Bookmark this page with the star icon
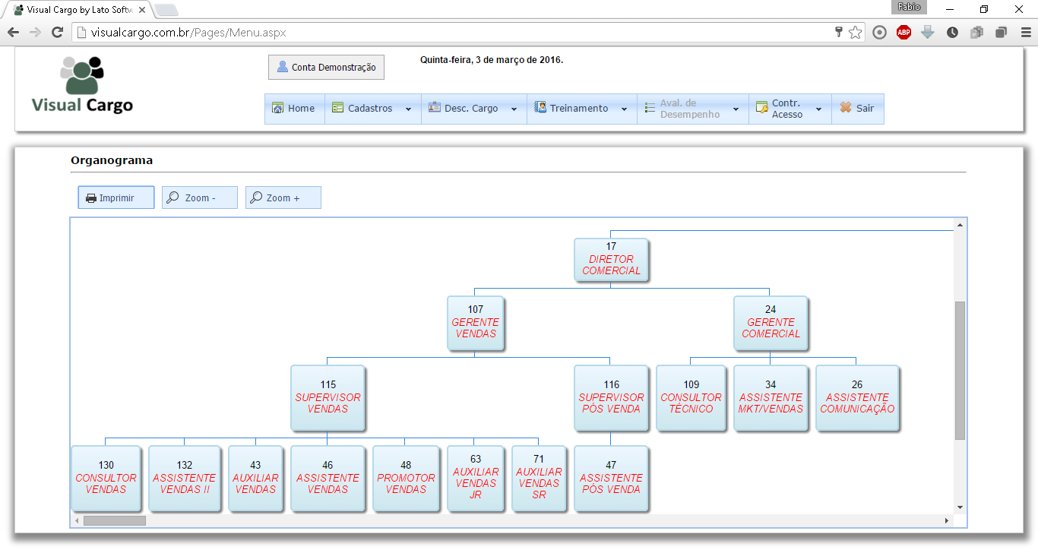This screenshot has width=1038, height=553. point(856,32)
